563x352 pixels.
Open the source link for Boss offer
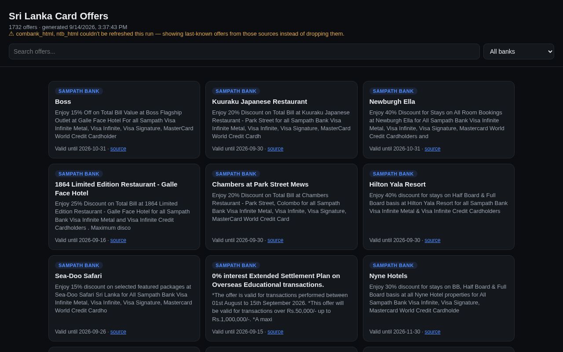click(x=118, y=149)
